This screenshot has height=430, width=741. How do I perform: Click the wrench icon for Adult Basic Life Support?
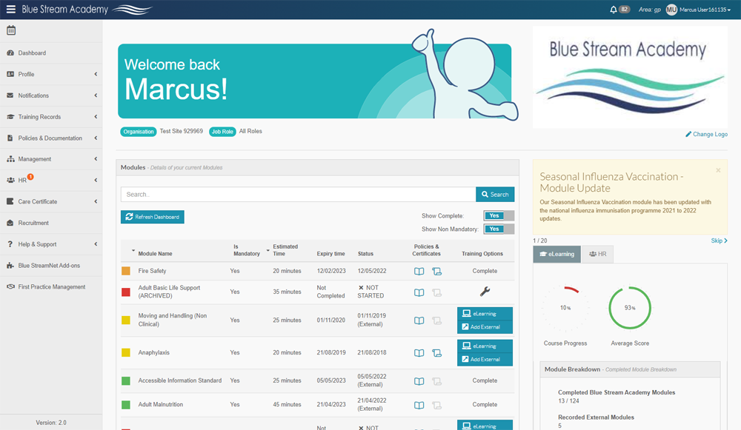[x=485, y=292]
